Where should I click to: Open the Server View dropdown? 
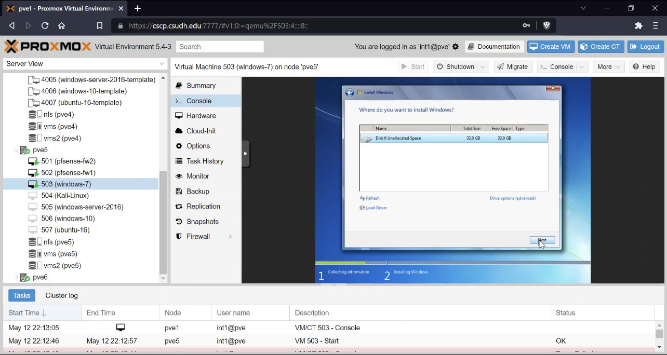85,64
